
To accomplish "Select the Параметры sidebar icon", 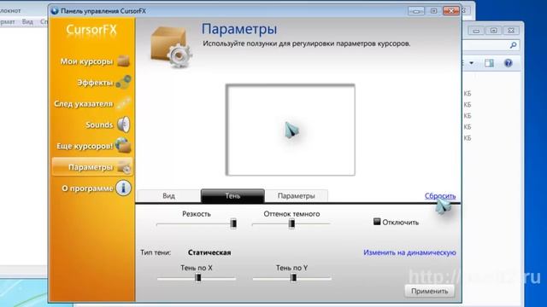I will click(x=124, y=167).
